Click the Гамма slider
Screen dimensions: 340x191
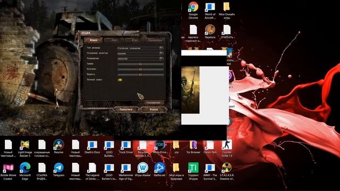tap(140, 64)
